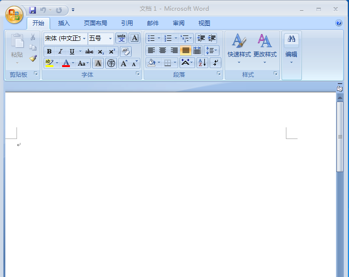The width and height of the screenshot is (349, 277).
Task: Apply yellow text highlight color
Action: tap(49, 63)
